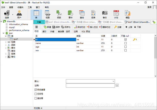Viewport: 157px width, 110px height.
Task: Click 上移 (Move Up) arrow
Action: [129, 27]
